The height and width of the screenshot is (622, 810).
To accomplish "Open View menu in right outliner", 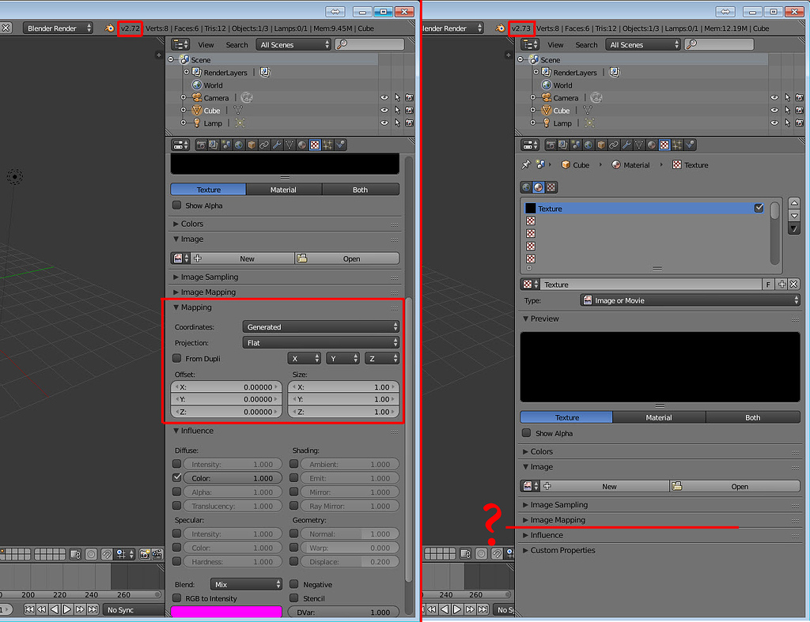I will click(555, 45).
